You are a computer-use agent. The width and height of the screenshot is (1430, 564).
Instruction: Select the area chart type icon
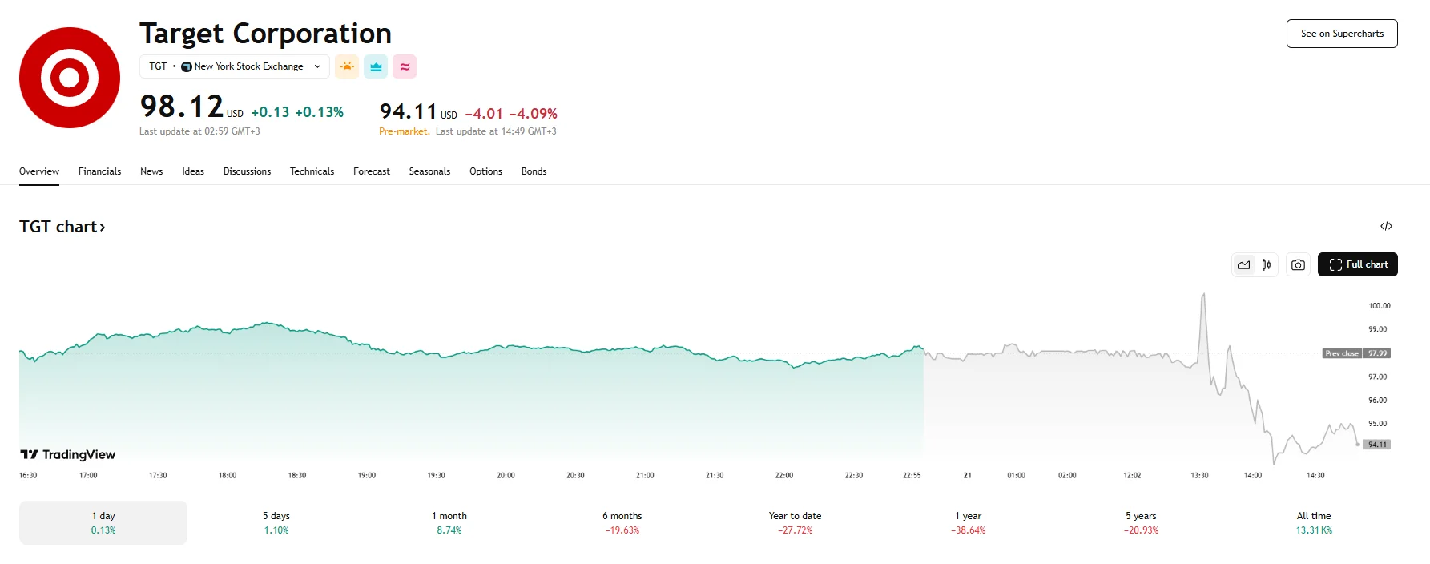click(x=1243, y=264)
